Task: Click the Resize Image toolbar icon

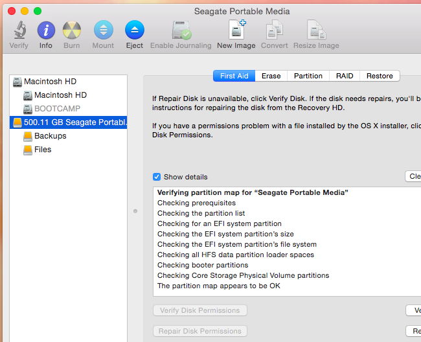Action: point(317,30)
